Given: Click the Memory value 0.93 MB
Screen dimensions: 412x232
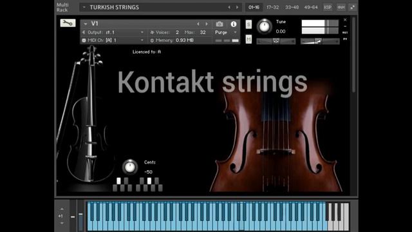Looking at the screenshot, I should (x=185, y=40).
